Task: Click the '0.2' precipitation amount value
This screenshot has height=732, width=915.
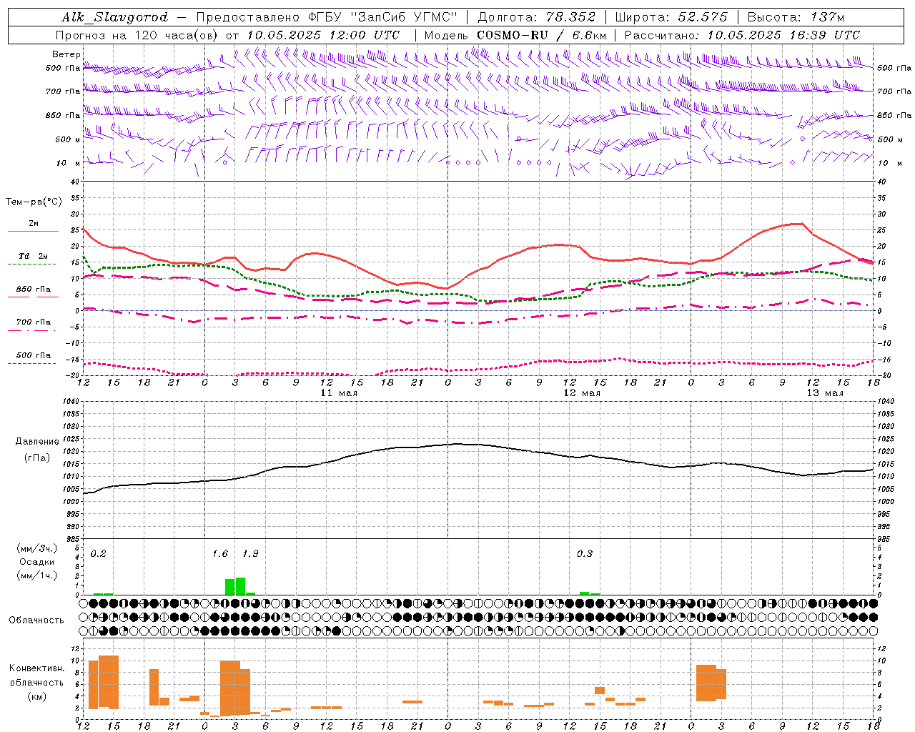Action: 99,554
